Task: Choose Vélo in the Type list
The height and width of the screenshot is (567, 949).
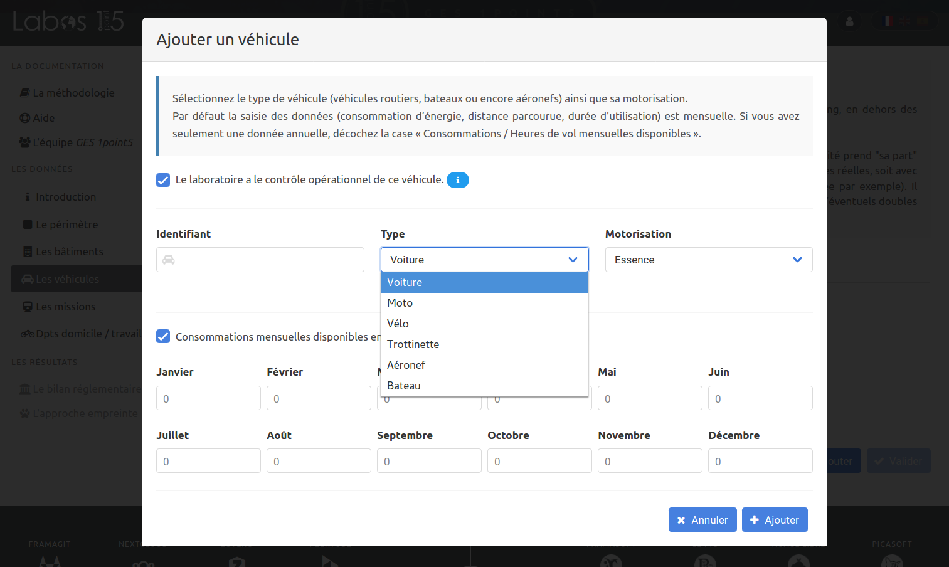Action: pyautogui.click(x=398, y=324)
